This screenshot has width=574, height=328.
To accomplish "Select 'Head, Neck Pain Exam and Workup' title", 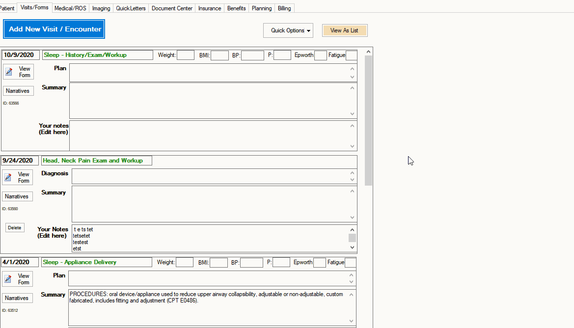I will (x=97, y=161).
